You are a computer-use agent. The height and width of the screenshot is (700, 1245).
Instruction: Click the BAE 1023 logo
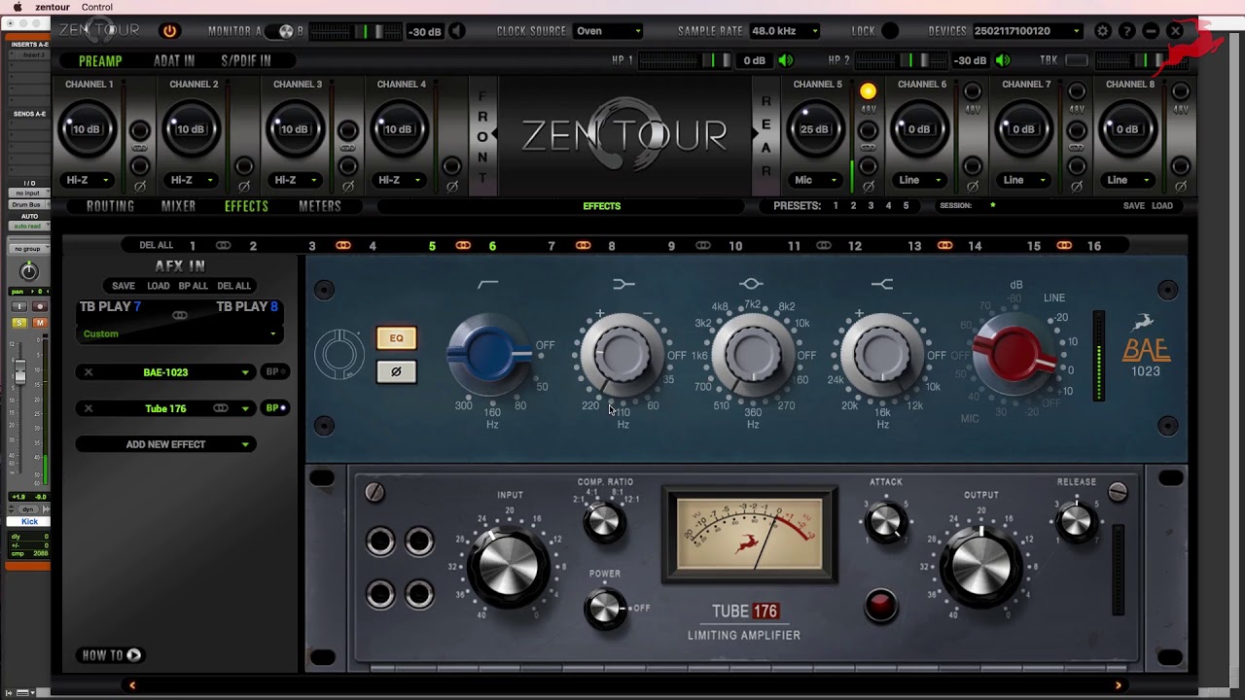pyautogui.click(x=1146, y=345)
